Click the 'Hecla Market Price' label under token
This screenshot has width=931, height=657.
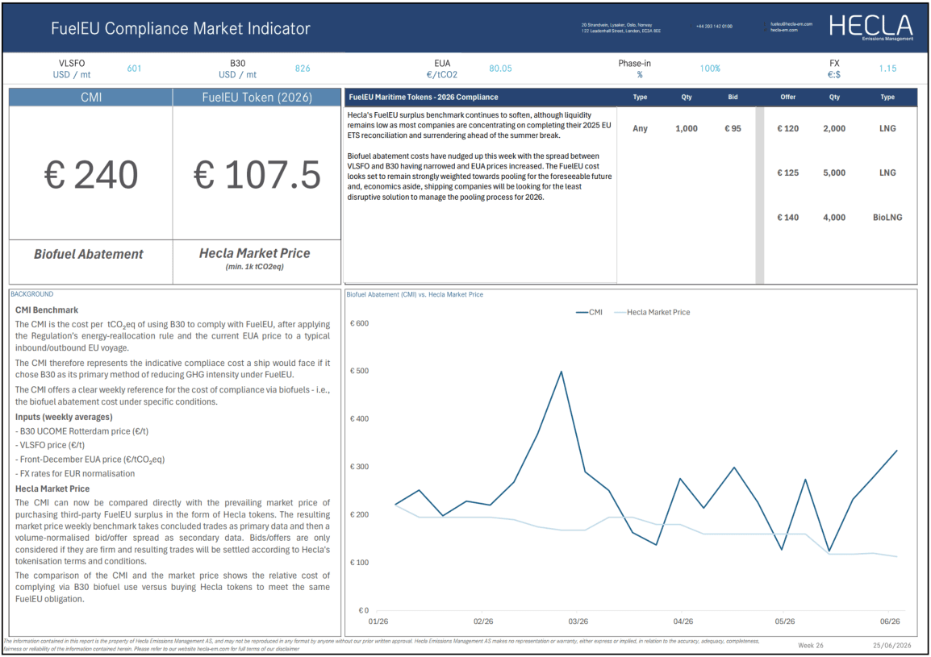click(255, 253)
